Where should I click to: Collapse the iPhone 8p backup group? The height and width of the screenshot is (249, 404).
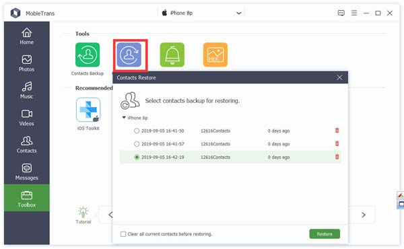click(124, 118)
